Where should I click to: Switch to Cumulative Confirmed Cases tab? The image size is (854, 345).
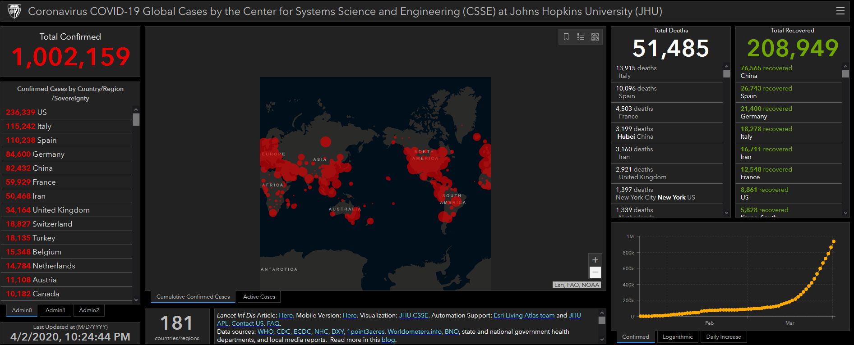coord(193,297)
